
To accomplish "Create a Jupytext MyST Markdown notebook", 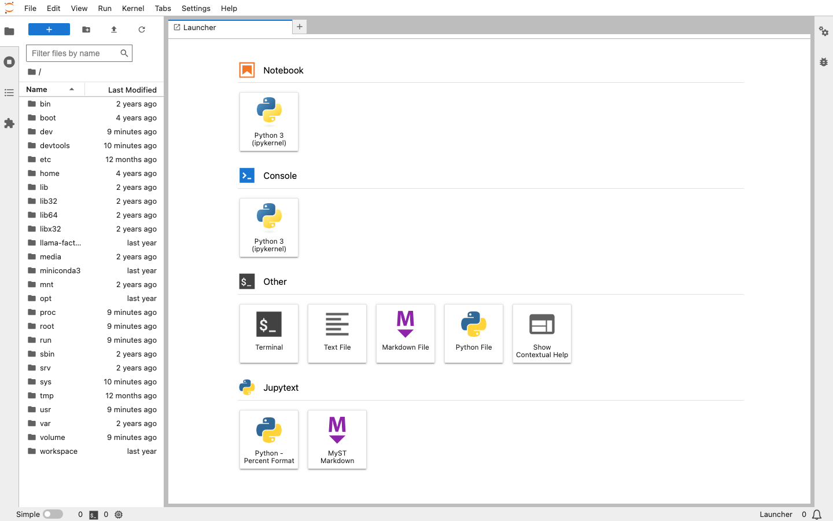I will tap(337, 439).
